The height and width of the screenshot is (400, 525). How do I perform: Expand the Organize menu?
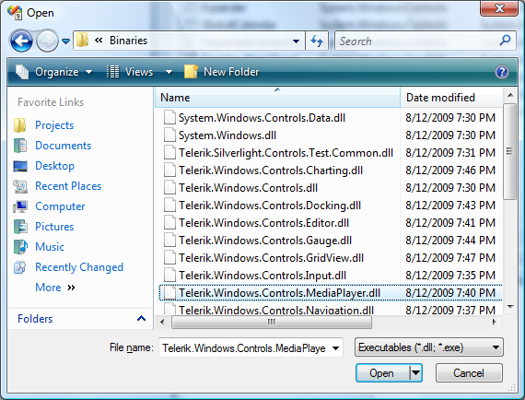(54, 72)
